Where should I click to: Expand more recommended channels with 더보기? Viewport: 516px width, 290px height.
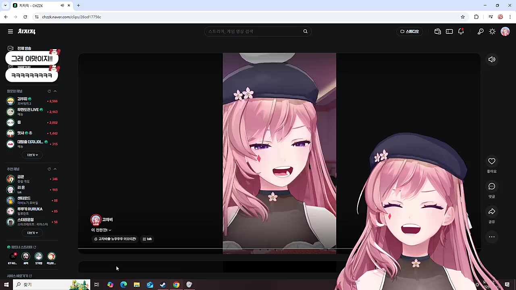32,233
